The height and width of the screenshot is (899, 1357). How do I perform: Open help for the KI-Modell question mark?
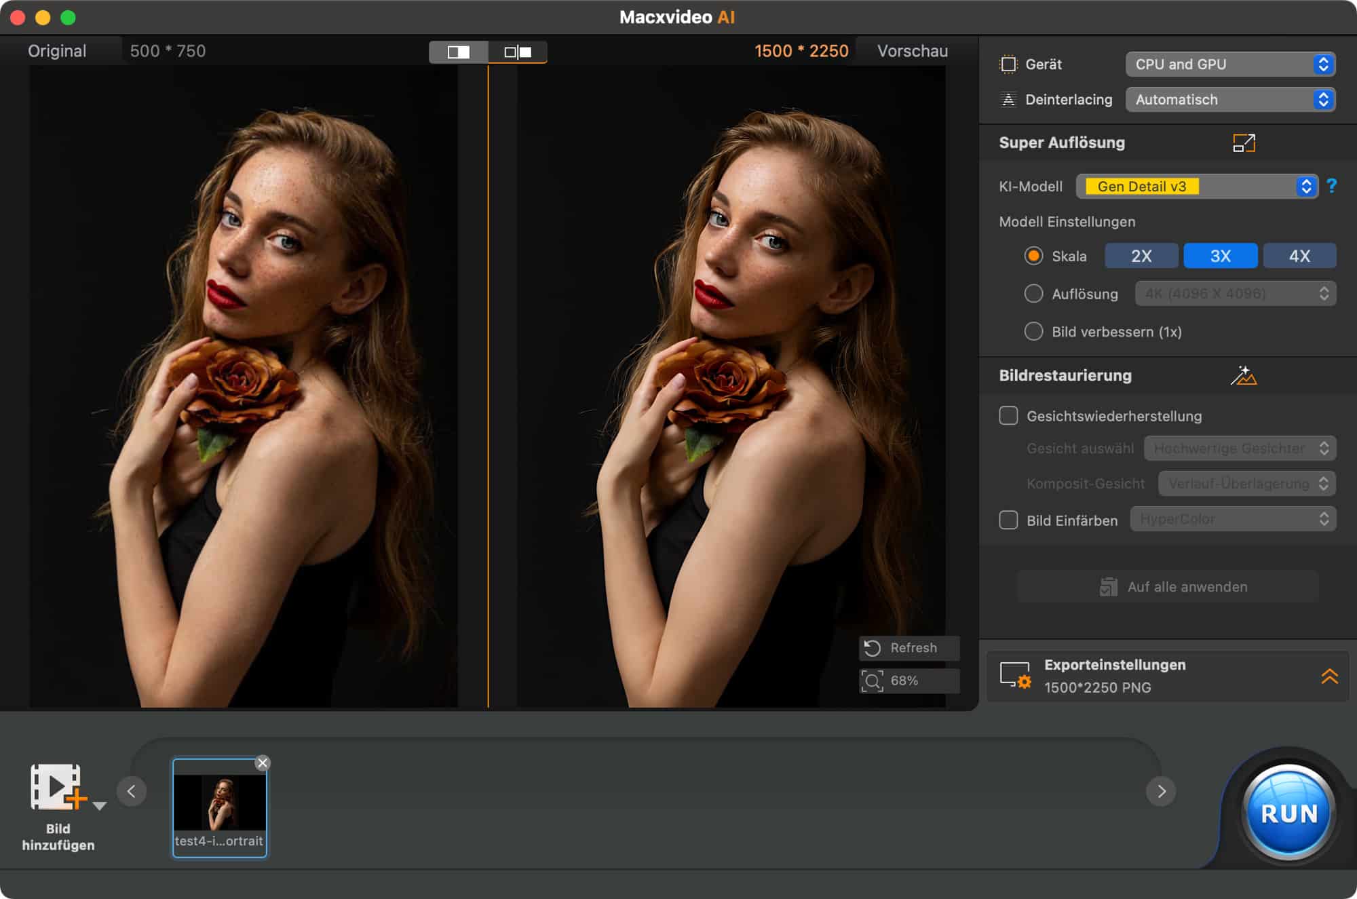[x=1331, y=187]
